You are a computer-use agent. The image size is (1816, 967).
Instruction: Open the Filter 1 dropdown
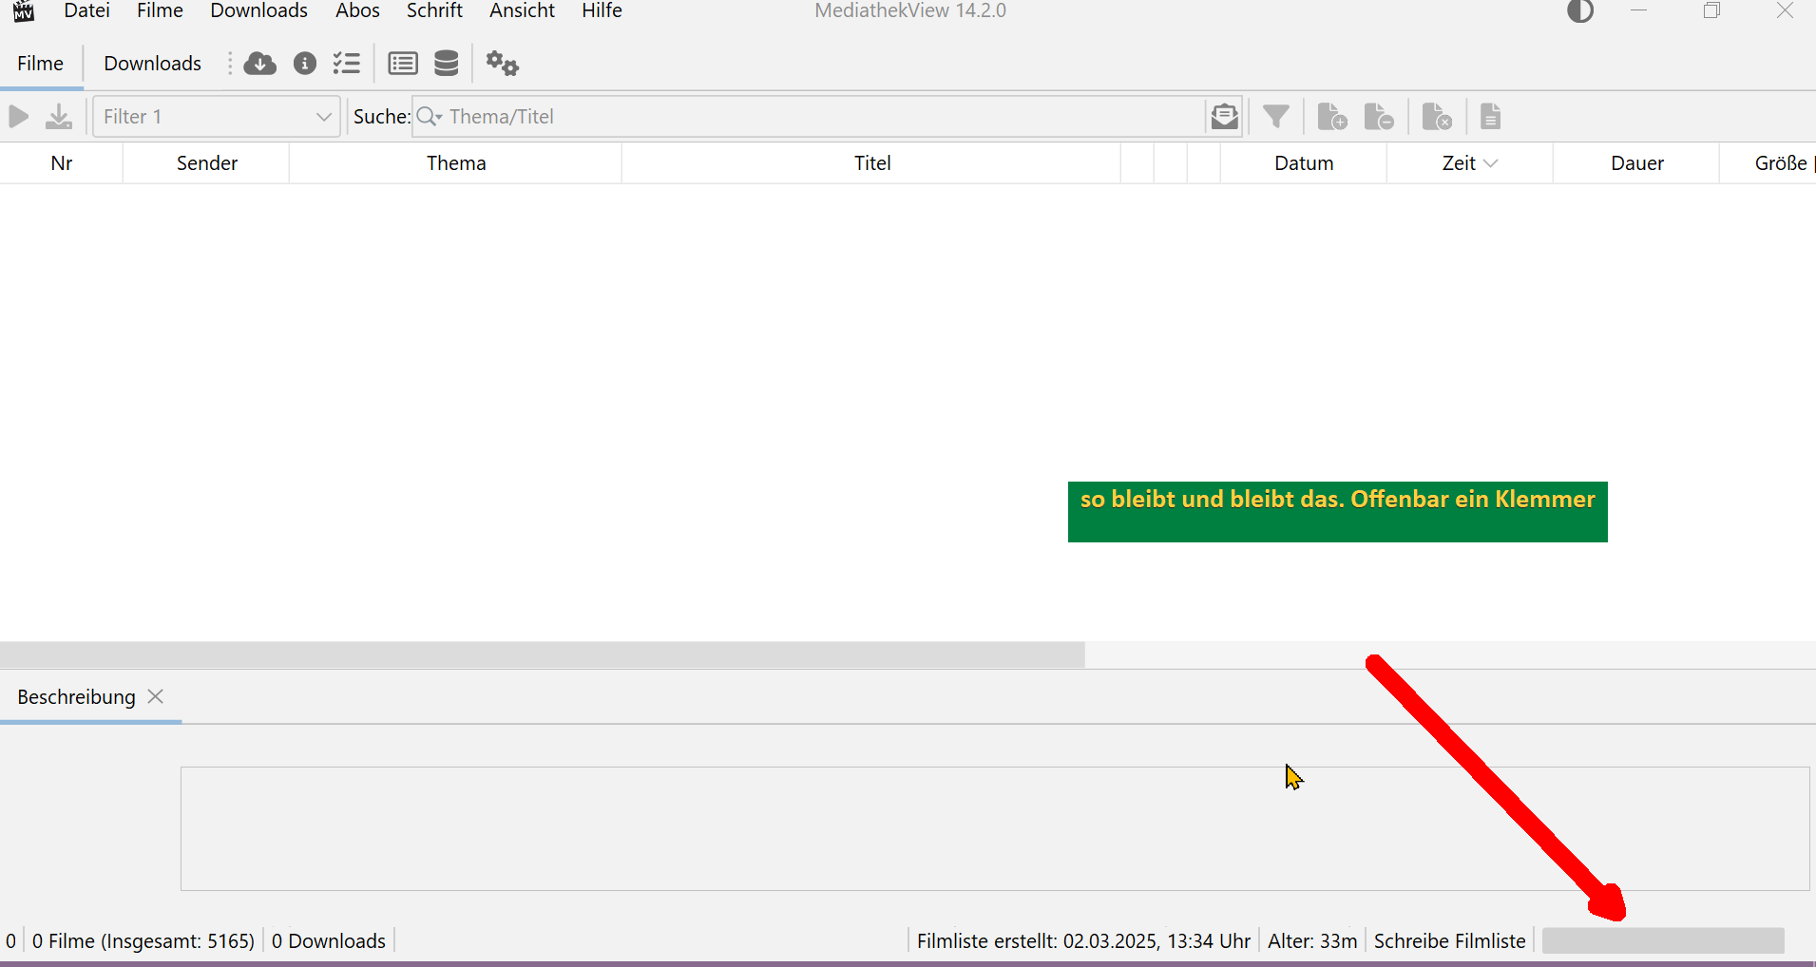[x=217, y=117]
